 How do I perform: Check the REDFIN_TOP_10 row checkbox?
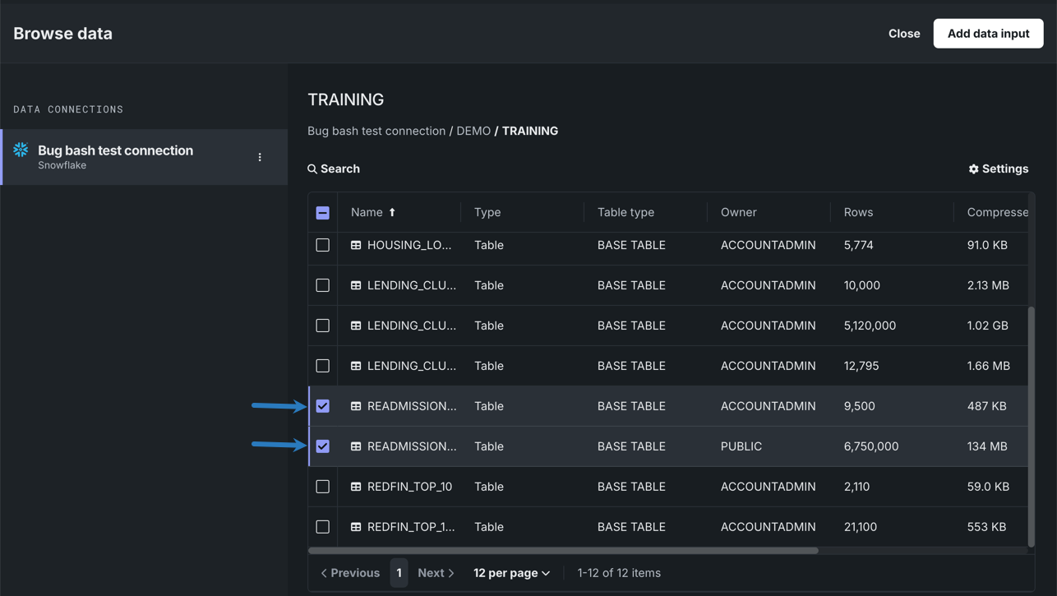click(x=323, y=487)
